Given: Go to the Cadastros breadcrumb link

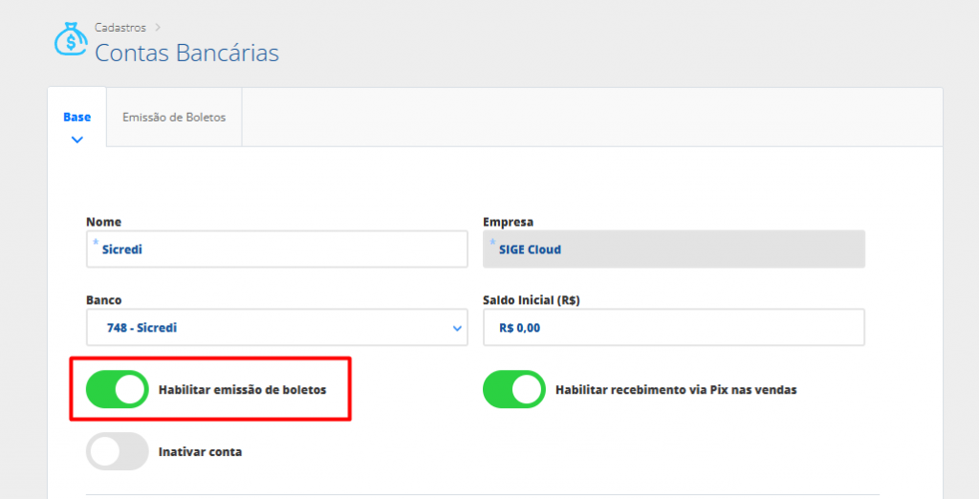Looking at the screenshot, I should click(x=120, y=28).
